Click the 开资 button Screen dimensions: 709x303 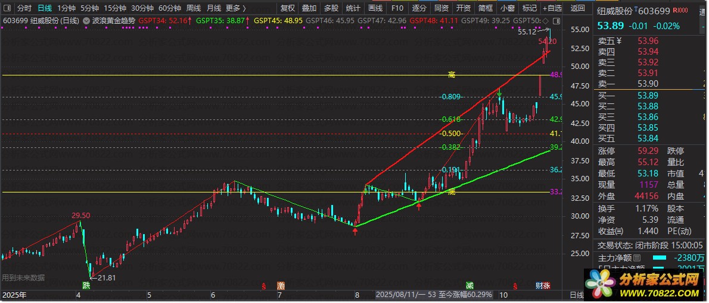[464, 8]
